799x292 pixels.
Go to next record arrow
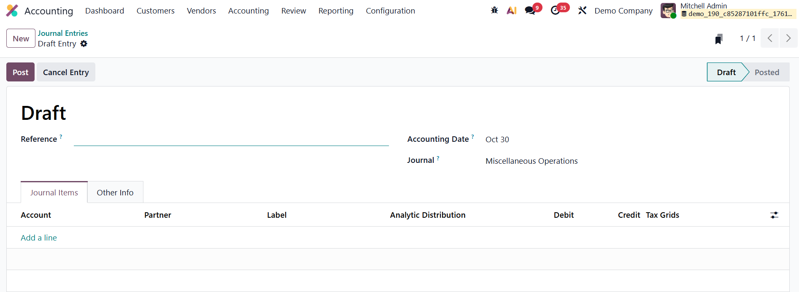coord(788,38)
